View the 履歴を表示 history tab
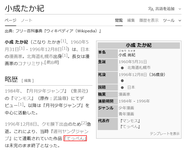This screenshot has height=152, width=185. (149, 20)
